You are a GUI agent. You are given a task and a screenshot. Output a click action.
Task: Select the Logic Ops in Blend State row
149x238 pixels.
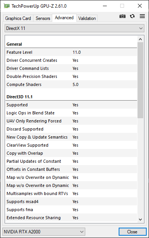click(x=71, y=113)
